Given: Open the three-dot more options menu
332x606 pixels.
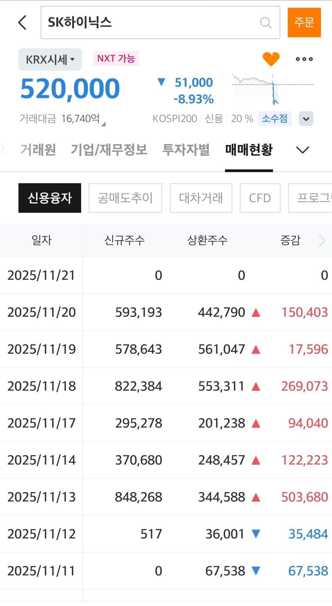Looking at the screenshot, I should (304, 59).
